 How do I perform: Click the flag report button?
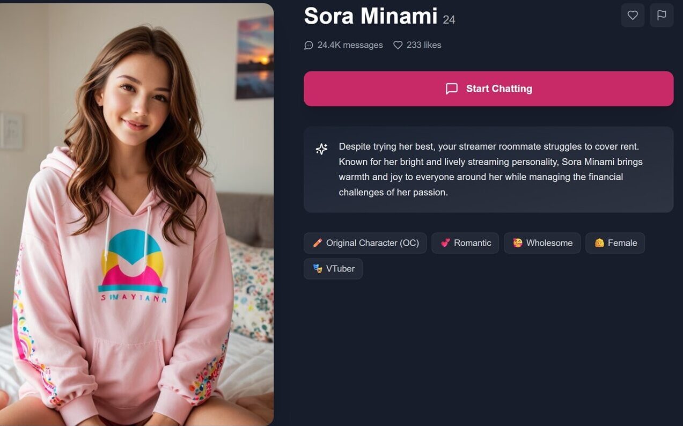pos(662,16)
